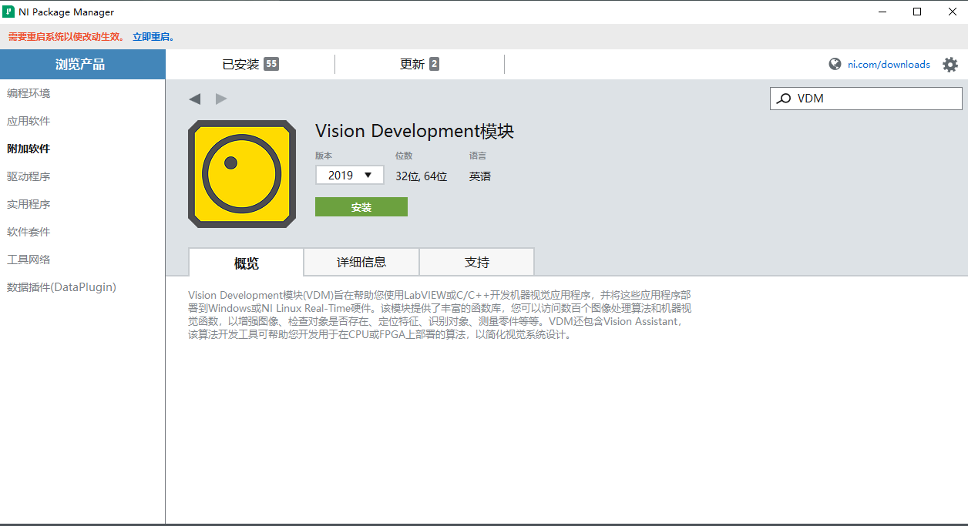Open the 2019 version dropdown
Image resolution: width=968 pixels, height=526 pixels.
click(349, 176)
